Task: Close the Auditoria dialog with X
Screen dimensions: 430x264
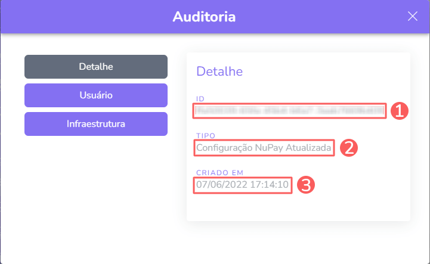Action: pyautogui.click(x=412, y=16)
